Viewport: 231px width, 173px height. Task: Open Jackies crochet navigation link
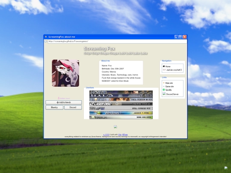tap(174, 70)
